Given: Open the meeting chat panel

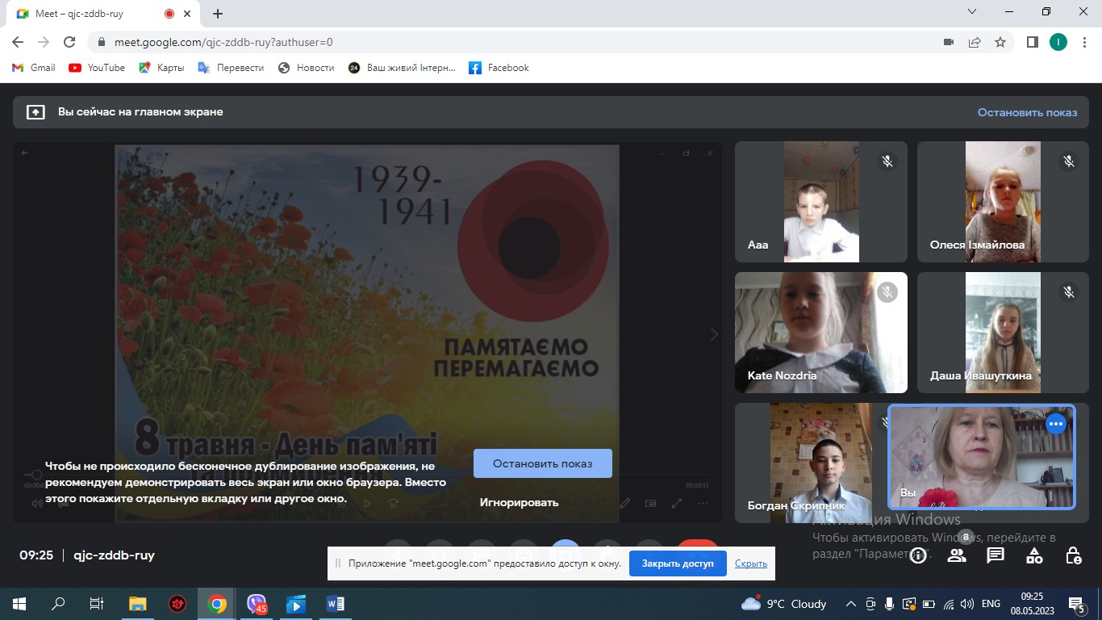Looking at the screenshot, I should click(x=996, y=555).
